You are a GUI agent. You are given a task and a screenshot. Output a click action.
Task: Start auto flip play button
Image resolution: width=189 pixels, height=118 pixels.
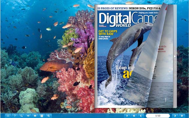tap(127, 116)
